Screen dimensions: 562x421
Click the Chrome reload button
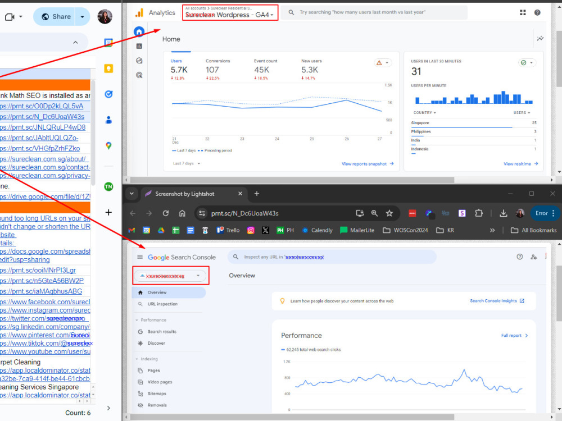(166, 213)
